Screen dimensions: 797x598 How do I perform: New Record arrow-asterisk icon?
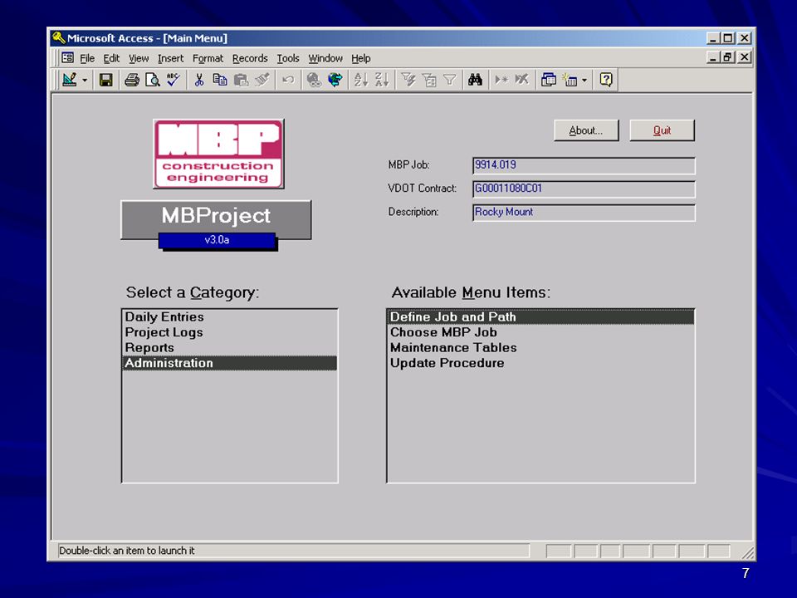[501, 80]
